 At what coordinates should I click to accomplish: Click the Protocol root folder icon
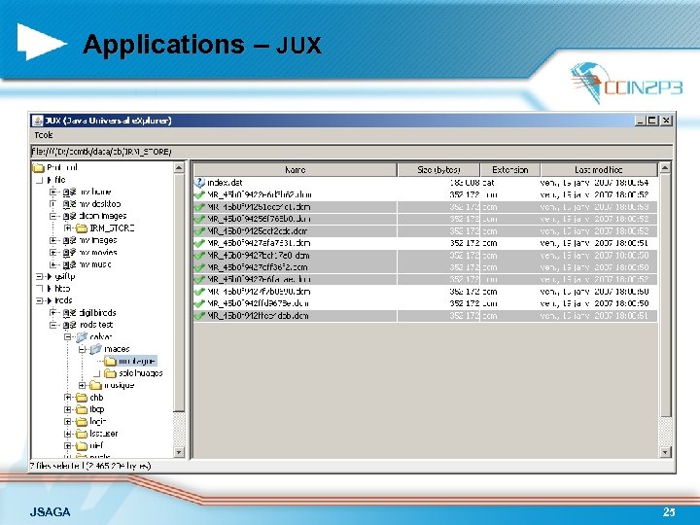(x=38, y=168)
